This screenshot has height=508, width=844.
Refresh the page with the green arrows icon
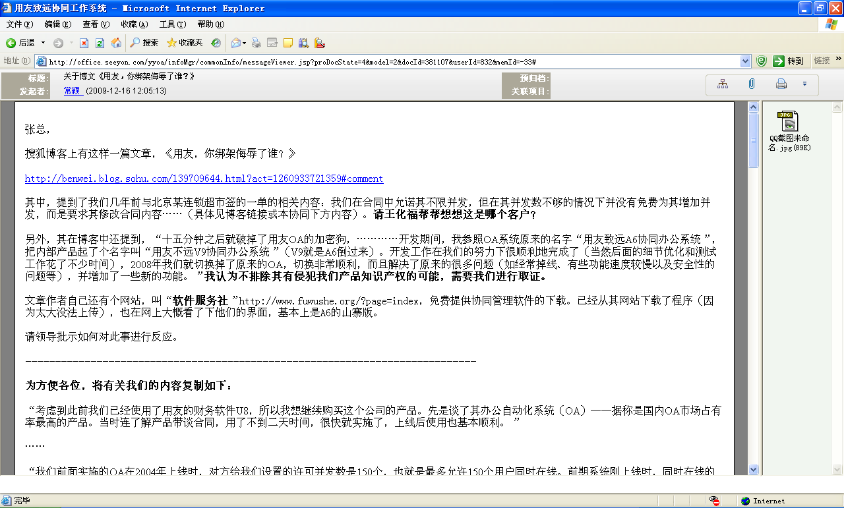click(100, 43)
